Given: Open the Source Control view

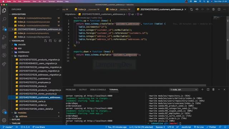Looking at the screenshot, I should [x=4, y=28].
